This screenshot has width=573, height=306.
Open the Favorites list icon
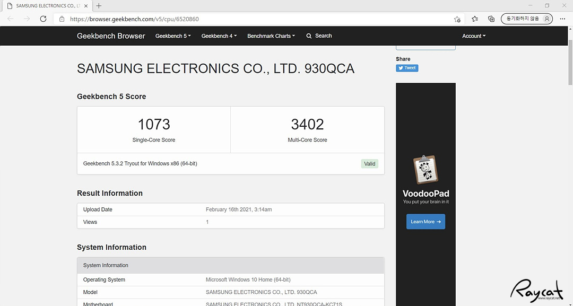pos(475,19)
